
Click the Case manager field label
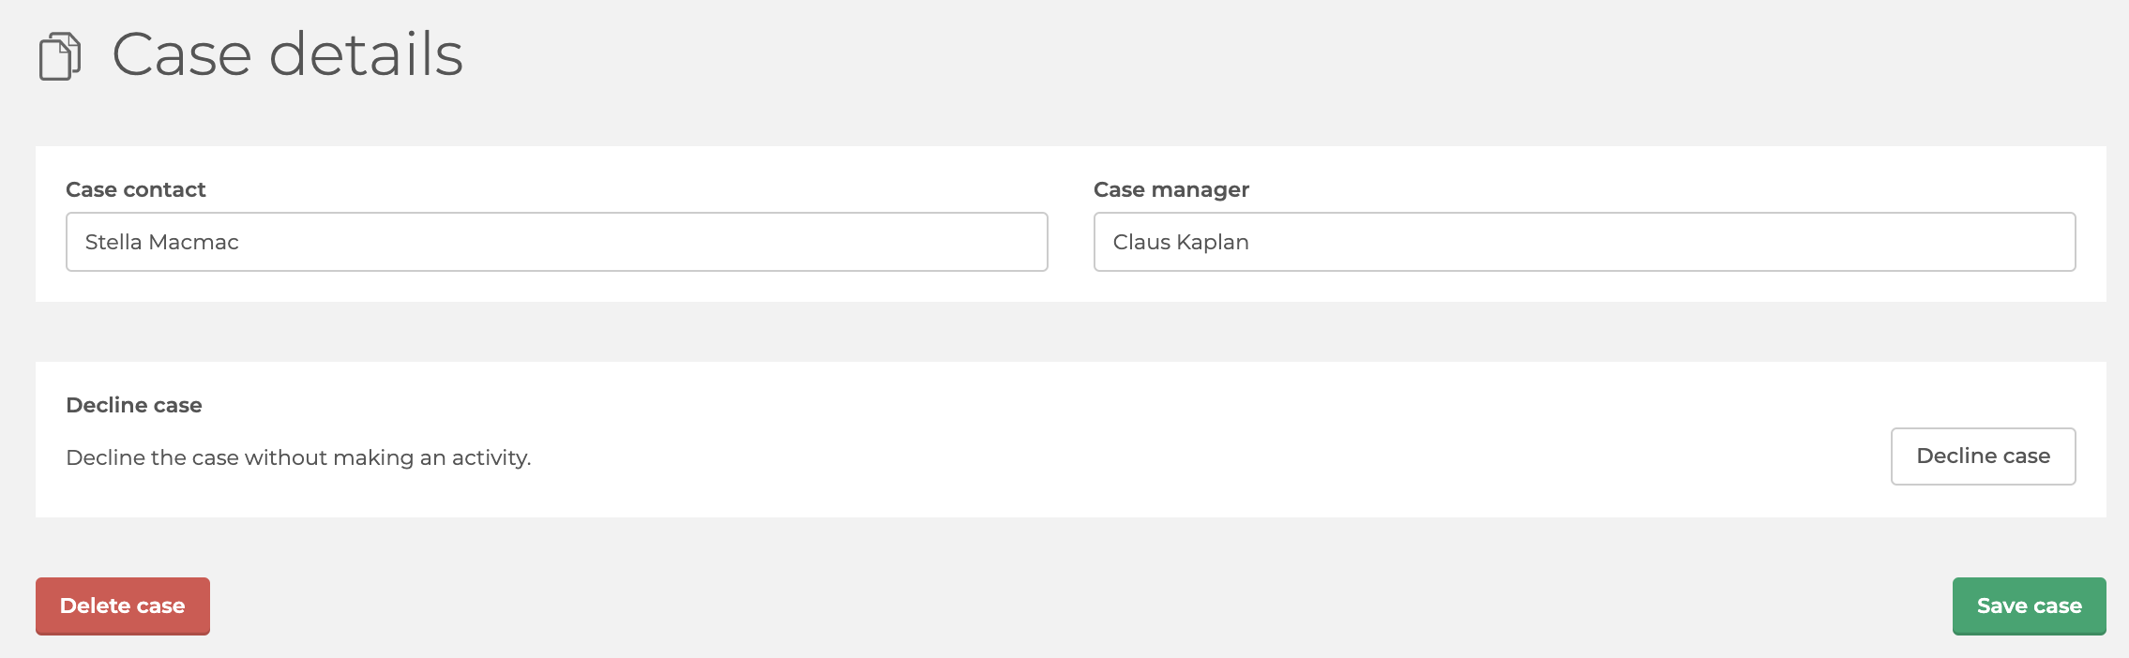pyautogui.click(x=1170, y=189)
